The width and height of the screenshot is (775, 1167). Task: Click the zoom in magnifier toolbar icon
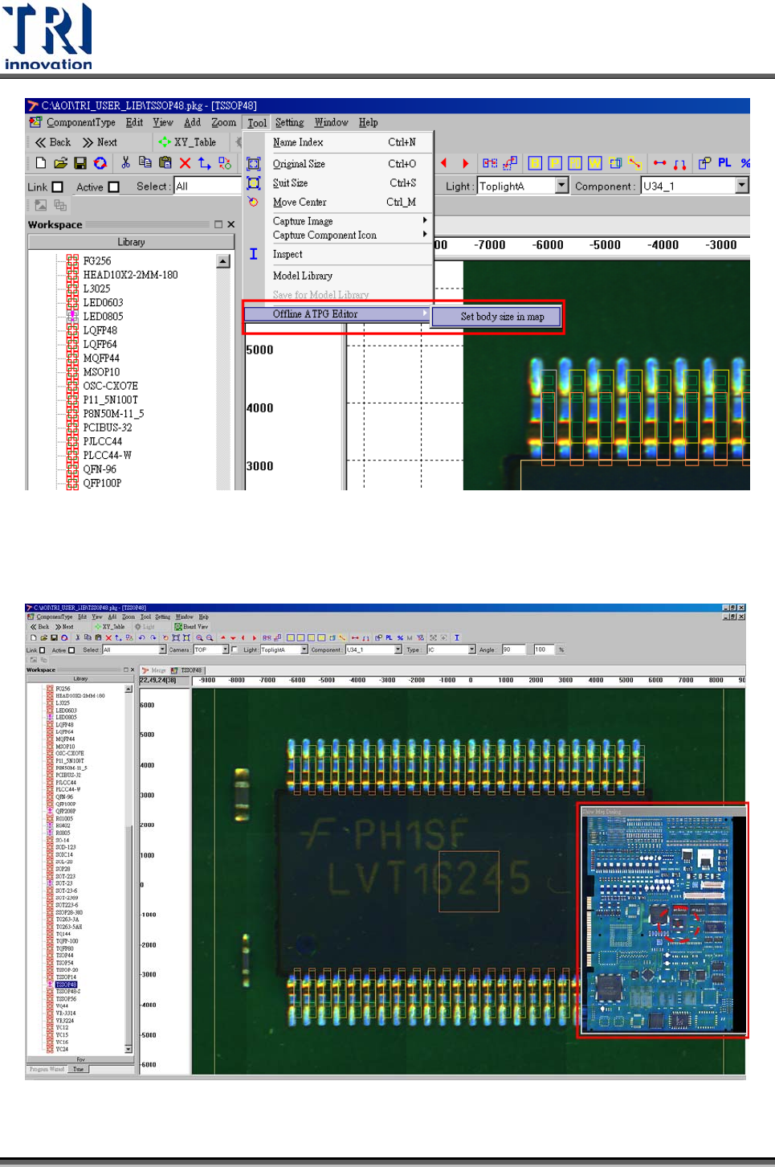[200, 638]
